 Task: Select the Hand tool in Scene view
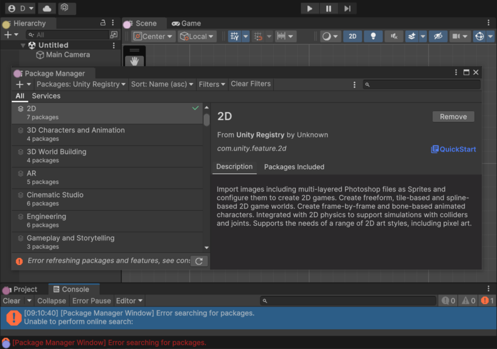coord(134,61)
